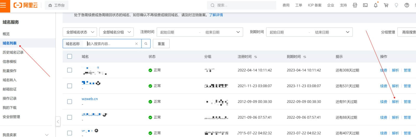This screenshot has width=416, height=137.
Task: Open the Cloud Shell terminal icon
Action: pos(365,5)
